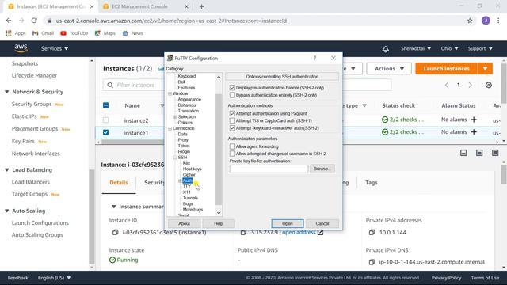Image resolution: width=507 pixels, height=285 pixels.
Task: Collapse the Network & Security section
Action: point(7,92)
